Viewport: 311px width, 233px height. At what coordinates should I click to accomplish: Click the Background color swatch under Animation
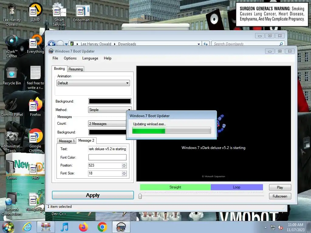[x=110, y=101]
